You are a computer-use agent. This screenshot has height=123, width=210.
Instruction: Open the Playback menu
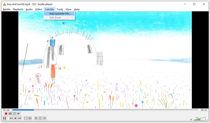pyautogui.click(x=18, y=9)
